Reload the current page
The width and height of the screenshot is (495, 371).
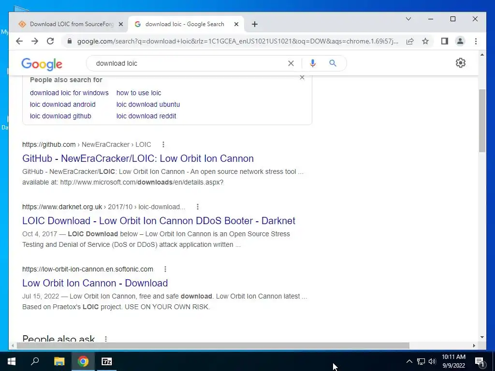click(50, 42)
